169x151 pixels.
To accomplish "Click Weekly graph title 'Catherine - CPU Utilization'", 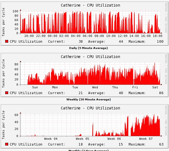I will tap(90, 57).
